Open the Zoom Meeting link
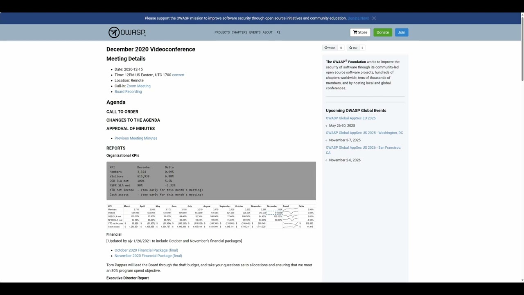 point(138,86)
